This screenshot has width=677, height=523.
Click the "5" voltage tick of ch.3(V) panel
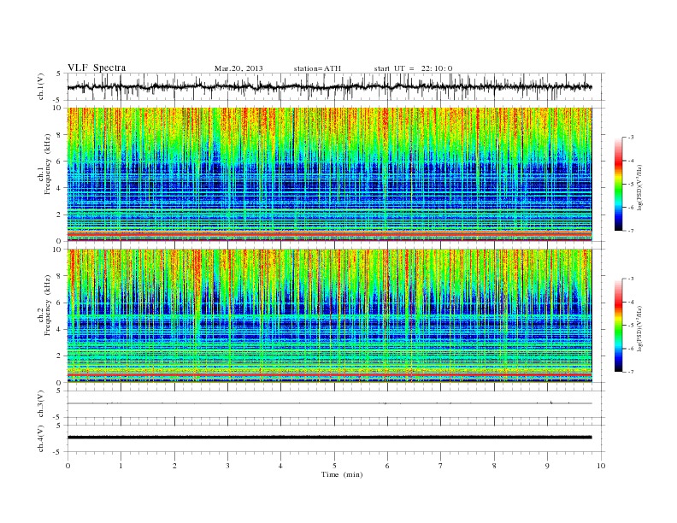[59, 391]
